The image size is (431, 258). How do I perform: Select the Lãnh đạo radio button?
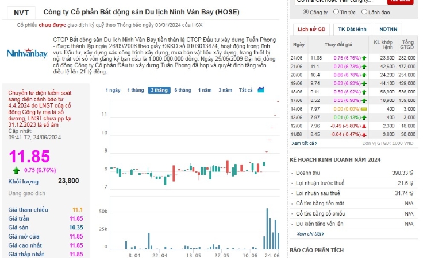tap(364, 12)
